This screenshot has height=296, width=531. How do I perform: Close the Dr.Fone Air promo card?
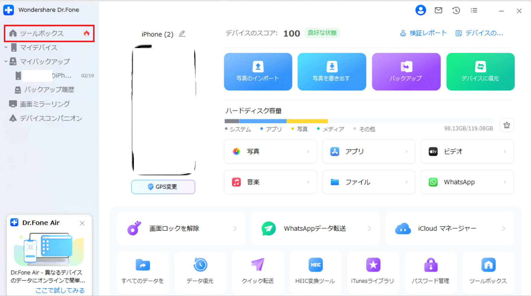pyautogui.click(x=82, y=223)
